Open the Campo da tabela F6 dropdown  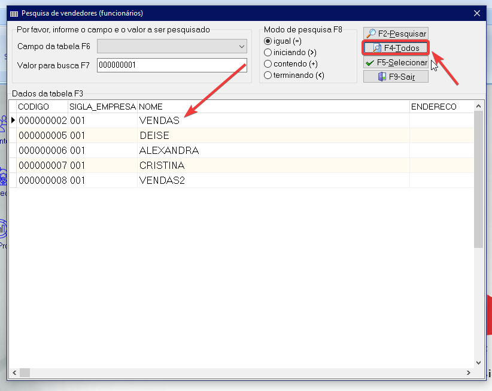click(x=172, y=47)
